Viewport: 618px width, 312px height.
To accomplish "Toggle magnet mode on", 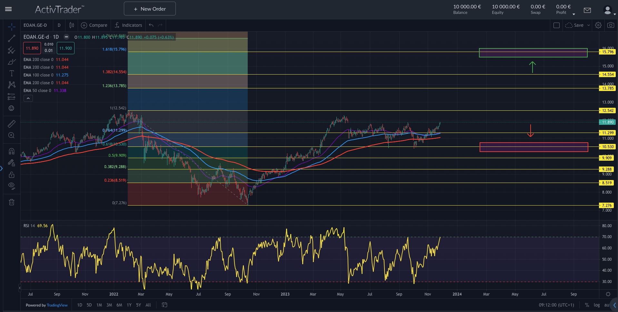I will (12, 151).
